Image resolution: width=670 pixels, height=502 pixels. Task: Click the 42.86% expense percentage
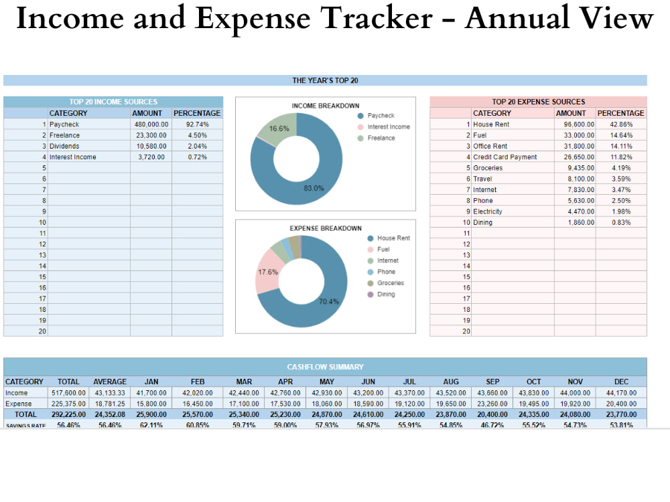[621, 124]
